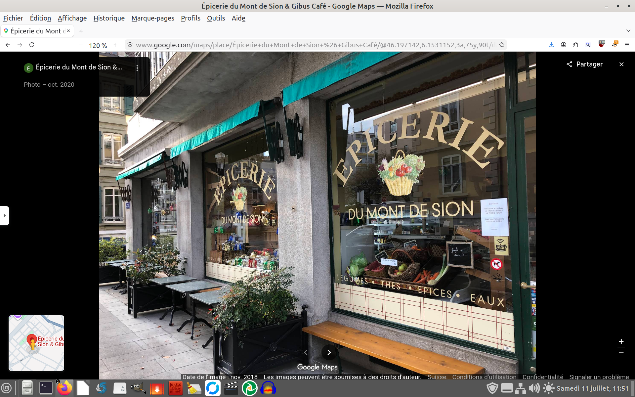This screenshot has width=635, height=397.
Task: Click Signaler un problème link
Action: pos(599,377)
